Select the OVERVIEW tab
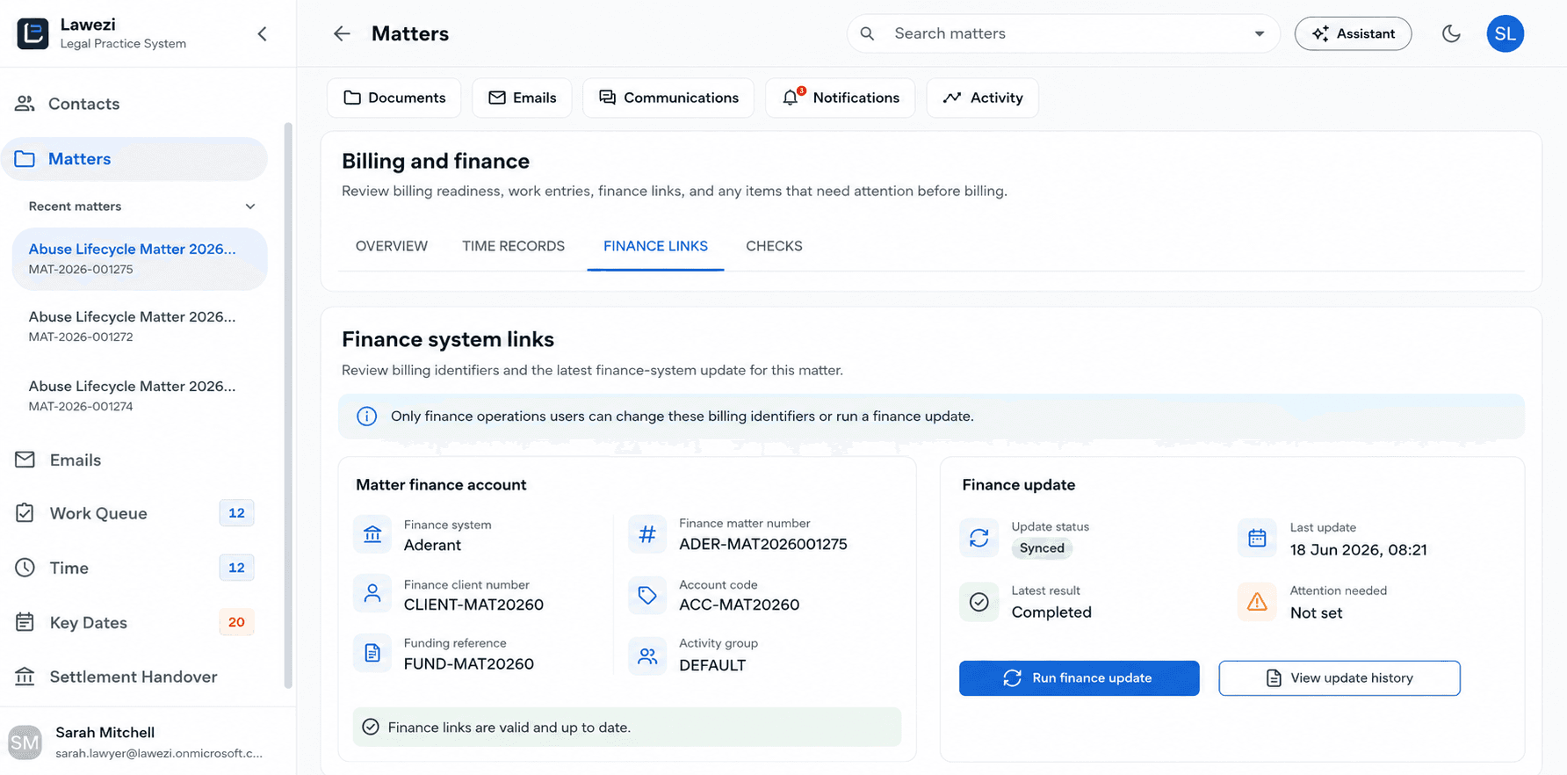The width and height of the screenshot is (1567, 775). 392,246
